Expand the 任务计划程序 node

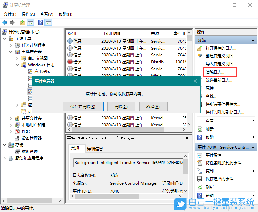(x=11, y=45)
